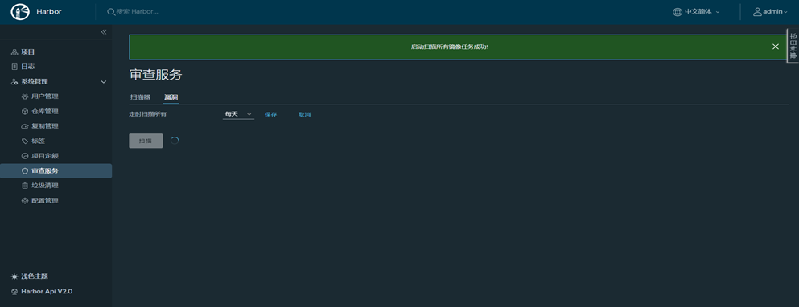This screenshot has height=307, width=799.
Task: Click the 审查服务 shield icon
Action: pyautogui.click(x=24, y=171)
